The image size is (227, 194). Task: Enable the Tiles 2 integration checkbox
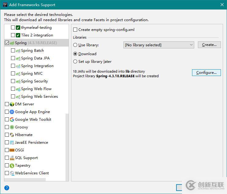point(13,35)
